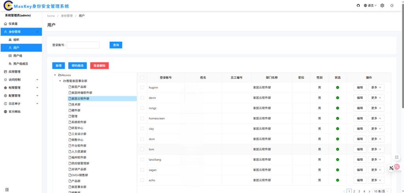Select the checkbox for user clay
Image resolution: width=404 pixels, height=193 pixels.
[x=142, y=128]
